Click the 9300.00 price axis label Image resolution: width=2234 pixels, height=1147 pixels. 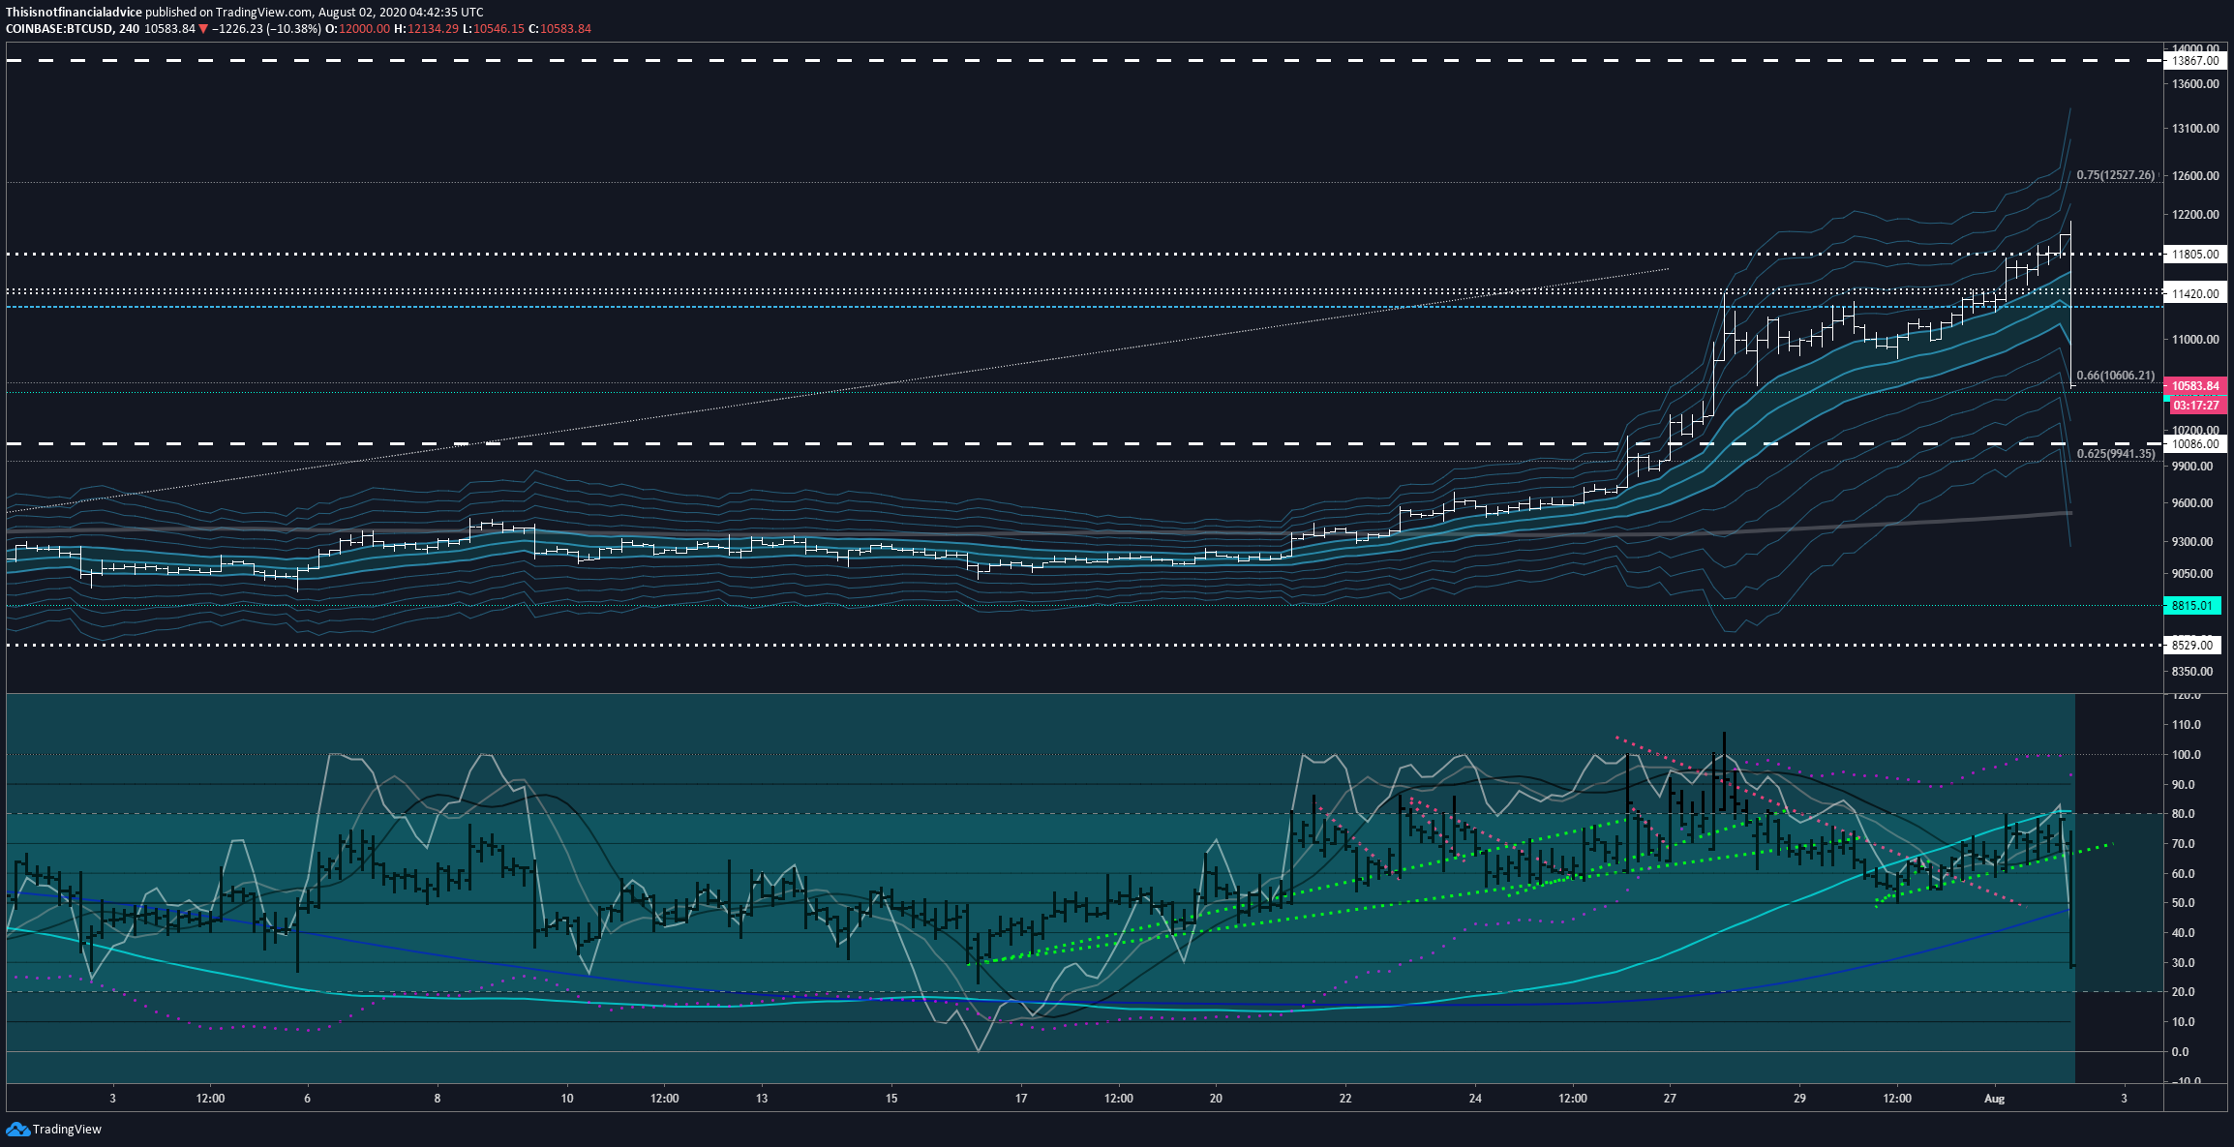click(2192, 542)
